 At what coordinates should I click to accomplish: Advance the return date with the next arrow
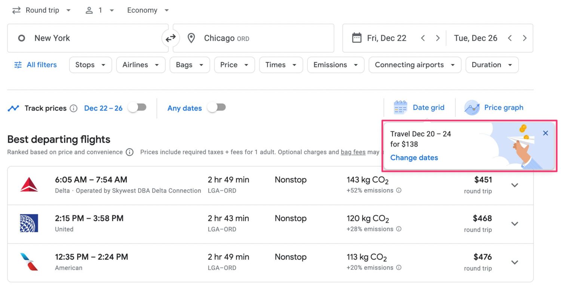click(x=525, y=38)
